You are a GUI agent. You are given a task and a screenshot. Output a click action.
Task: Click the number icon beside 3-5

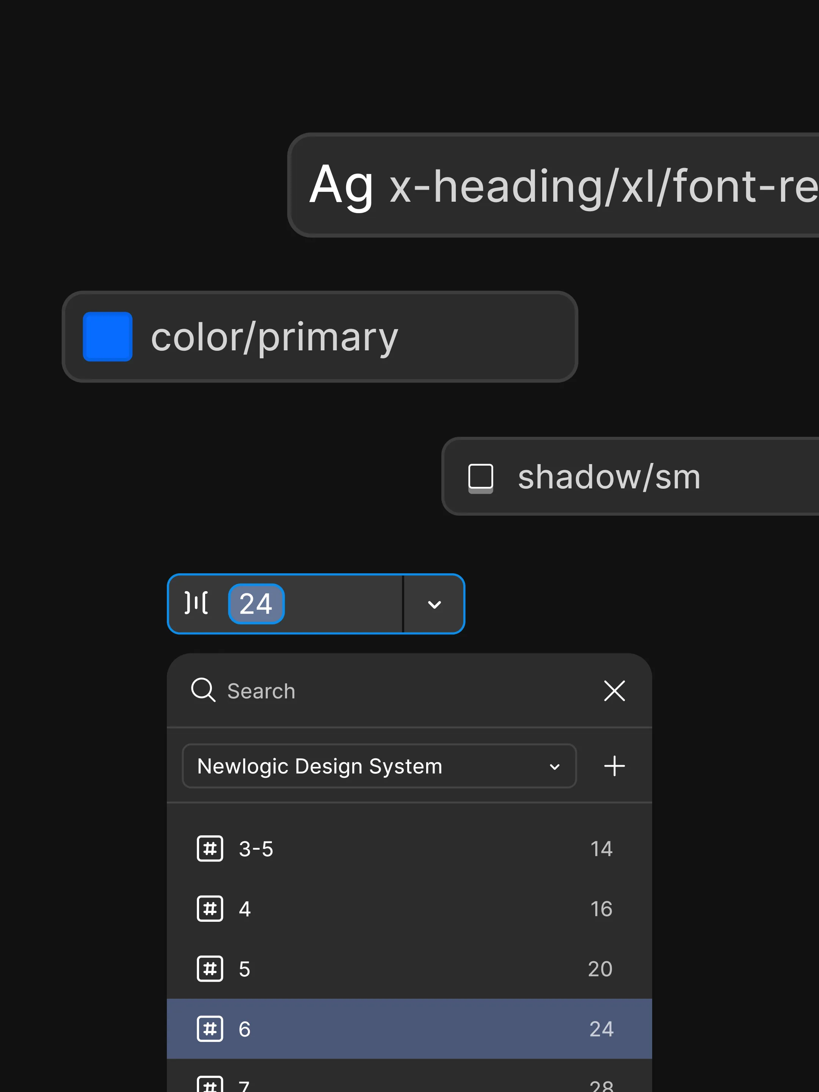coord(210,849)
